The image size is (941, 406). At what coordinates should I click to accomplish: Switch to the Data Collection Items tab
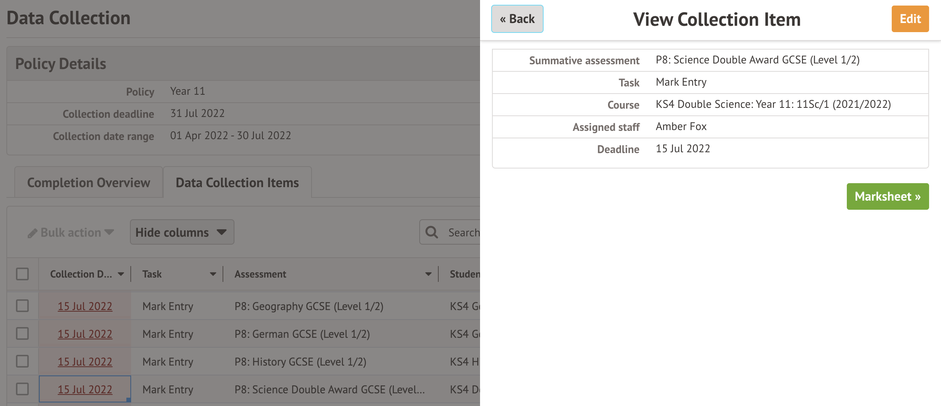pos(237,182)
